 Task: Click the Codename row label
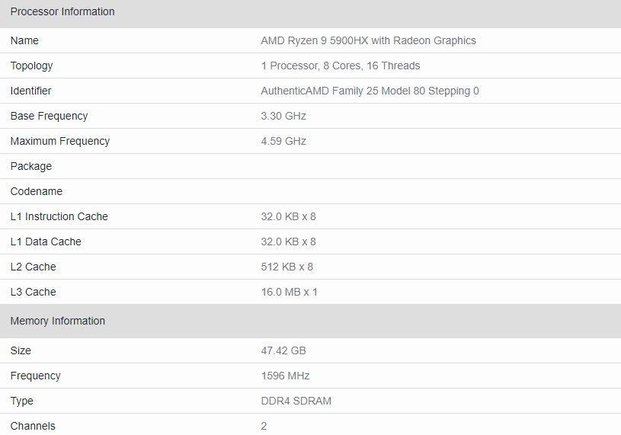(37, 191)
